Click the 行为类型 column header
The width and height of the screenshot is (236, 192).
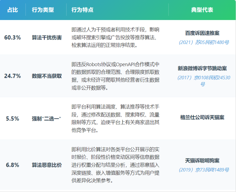(43, 10)
